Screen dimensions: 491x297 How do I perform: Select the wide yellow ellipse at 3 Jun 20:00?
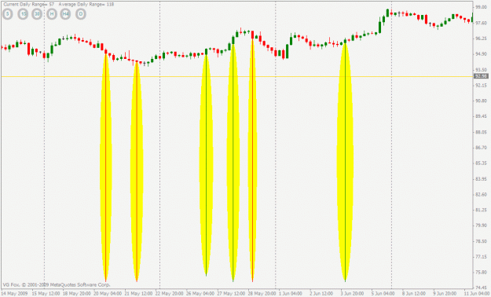pyautogui.click(x=345, y=162)
